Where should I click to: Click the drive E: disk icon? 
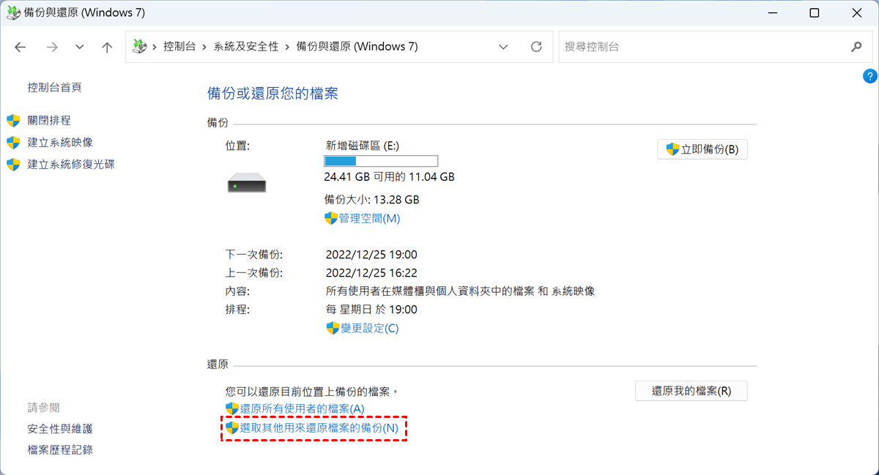pyautogui.click(x=246, y=182)
